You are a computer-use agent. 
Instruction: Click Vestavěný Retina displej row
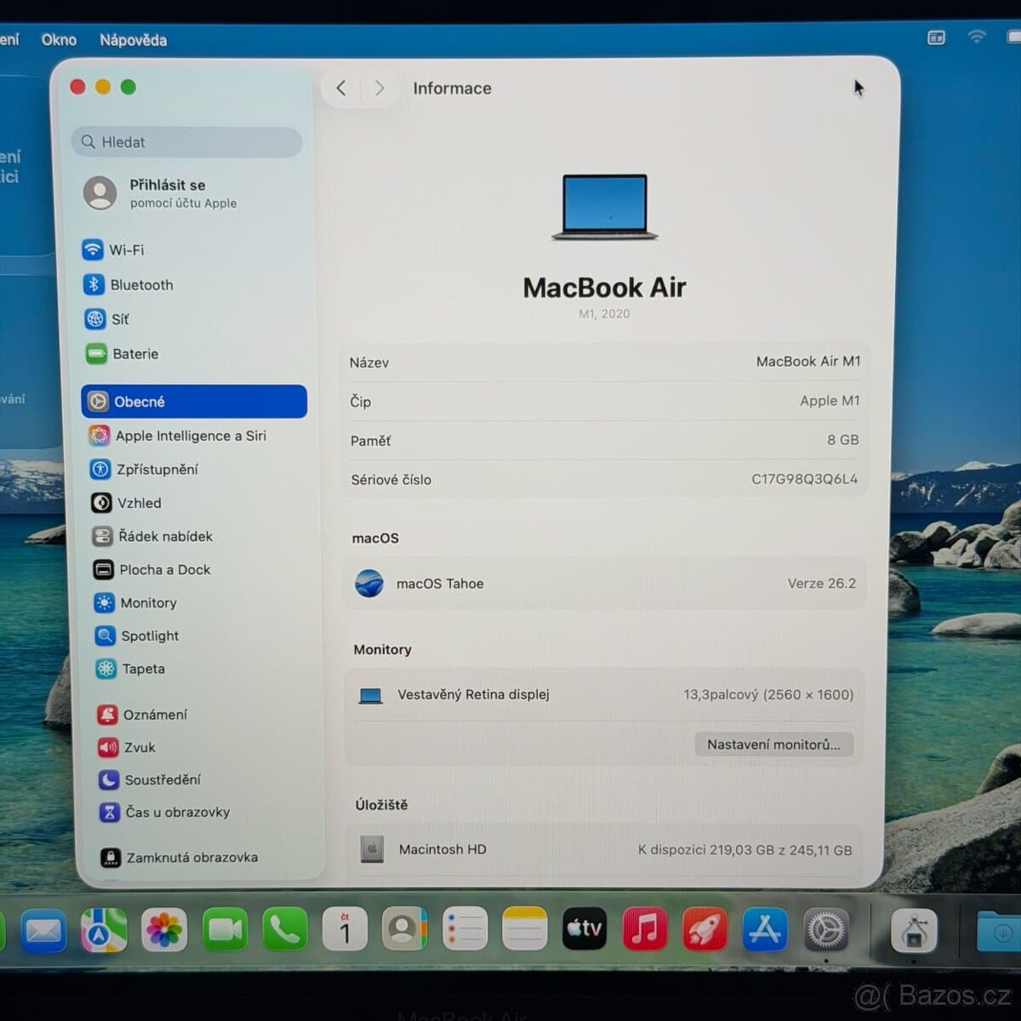coord(606,694)
